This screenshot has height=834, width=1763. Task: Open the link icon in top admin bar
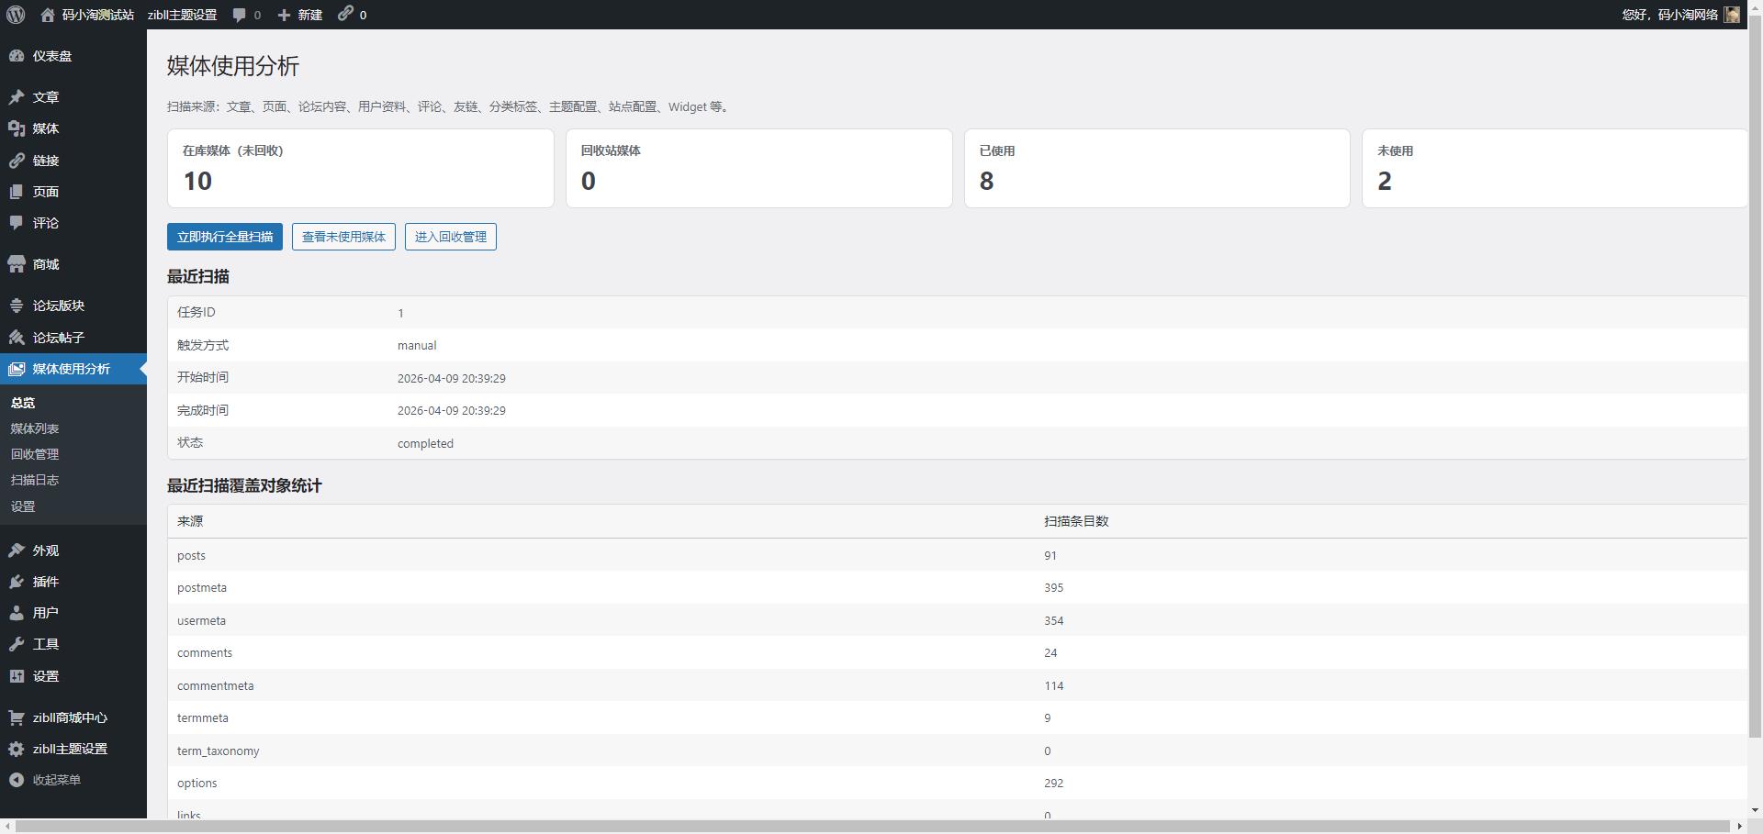345,14
